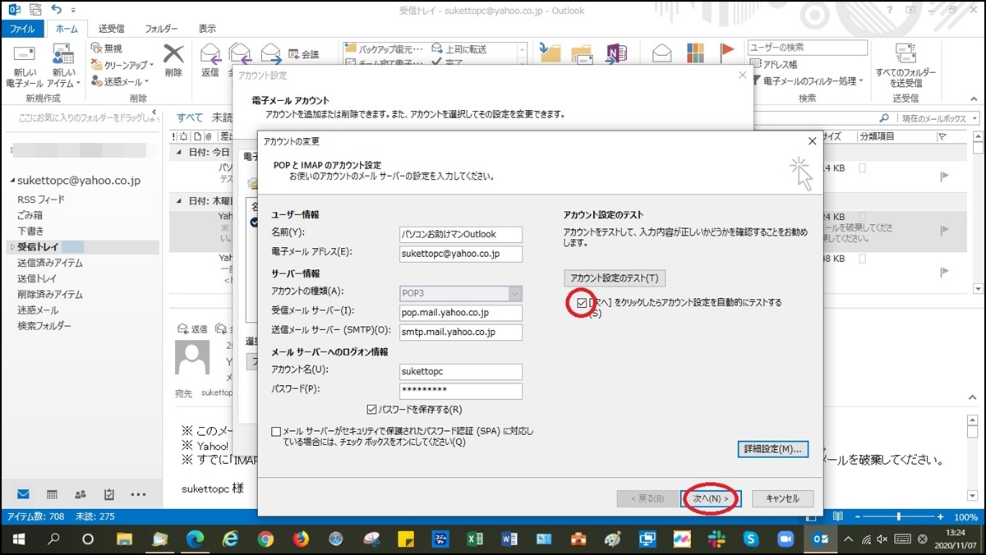Screen dimensions: 986x555
Task: Select the 送信済みアイテム folder
Action: pos(50,263)
